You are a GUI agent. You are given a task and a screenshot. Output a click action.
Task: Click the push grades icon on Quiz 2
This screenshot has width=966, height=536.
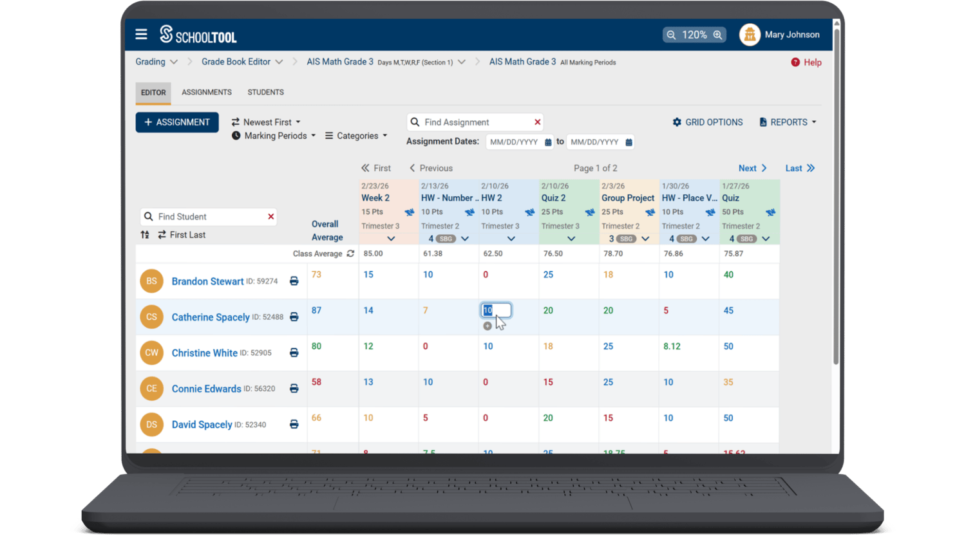[x=590, y=212]
